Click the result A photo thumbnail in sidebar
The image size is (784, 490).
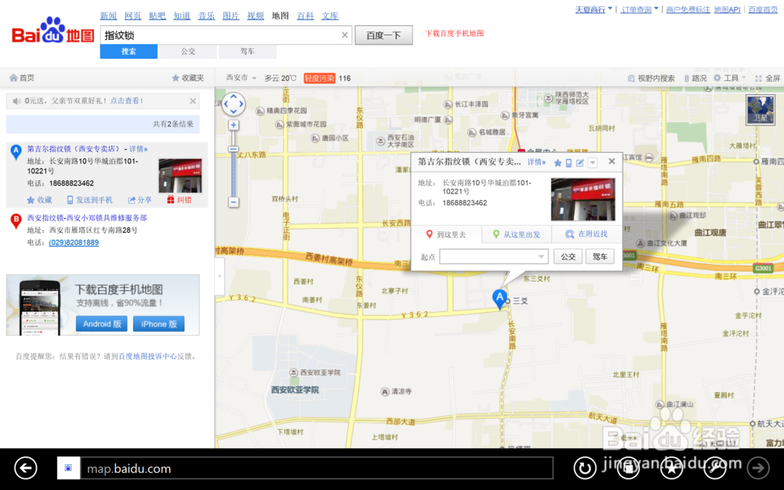click(x=180, y=176)
